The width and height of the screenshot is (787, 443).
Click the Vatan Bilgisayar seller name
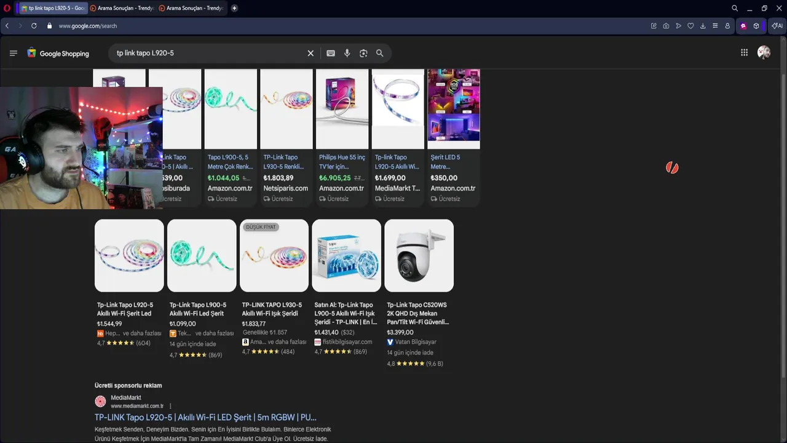(x=416, y=341)
